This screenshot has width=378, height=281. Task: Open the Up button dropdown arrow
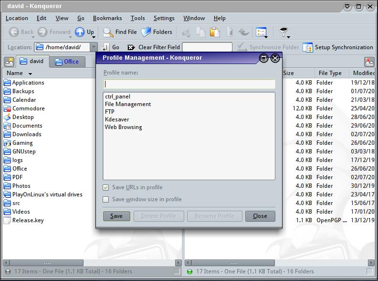coord(94,37)
